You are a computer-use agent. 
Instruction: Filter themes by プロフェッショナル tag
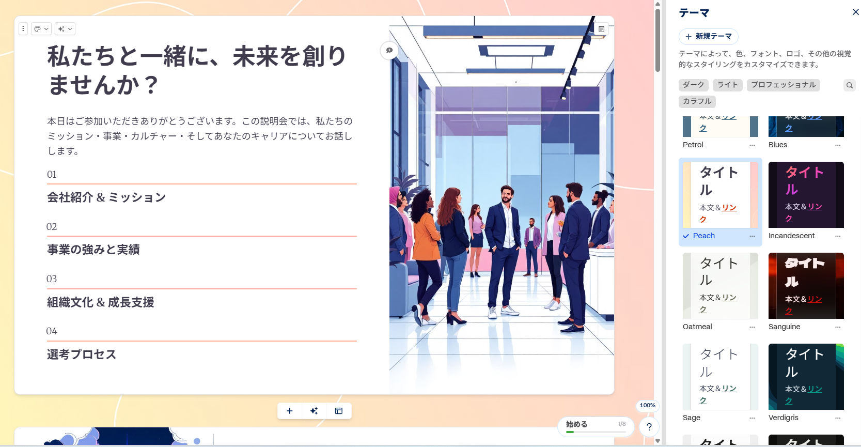pyautogui.click(x=784, y=85)
